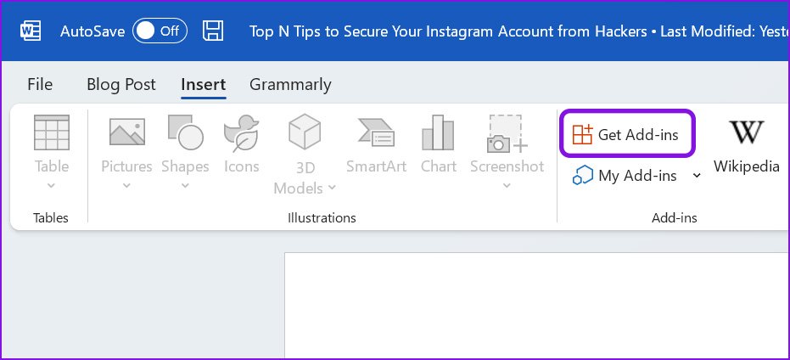Switch to the Blog Post tab
The width and height of the screenshot is (790, 360).
pos(121,84)
